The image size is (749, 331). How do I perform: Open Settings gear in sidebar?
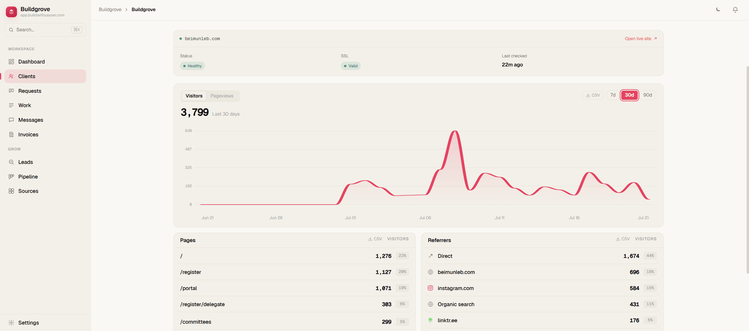click(x=45, y=323)
